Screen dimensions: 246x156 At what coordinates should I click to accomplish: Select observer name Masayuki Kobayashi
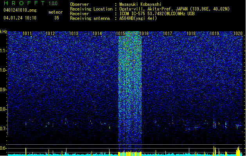click(x=140, y=4)
